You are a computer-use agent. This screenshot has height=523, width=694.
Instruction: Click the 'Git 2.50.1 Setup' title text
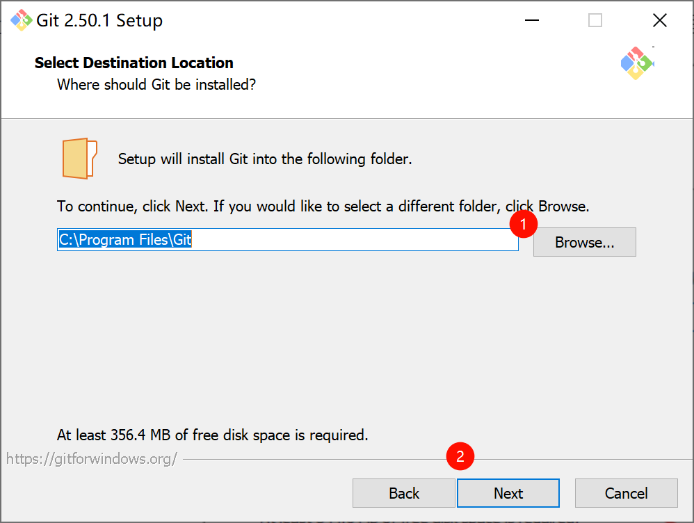99,20
